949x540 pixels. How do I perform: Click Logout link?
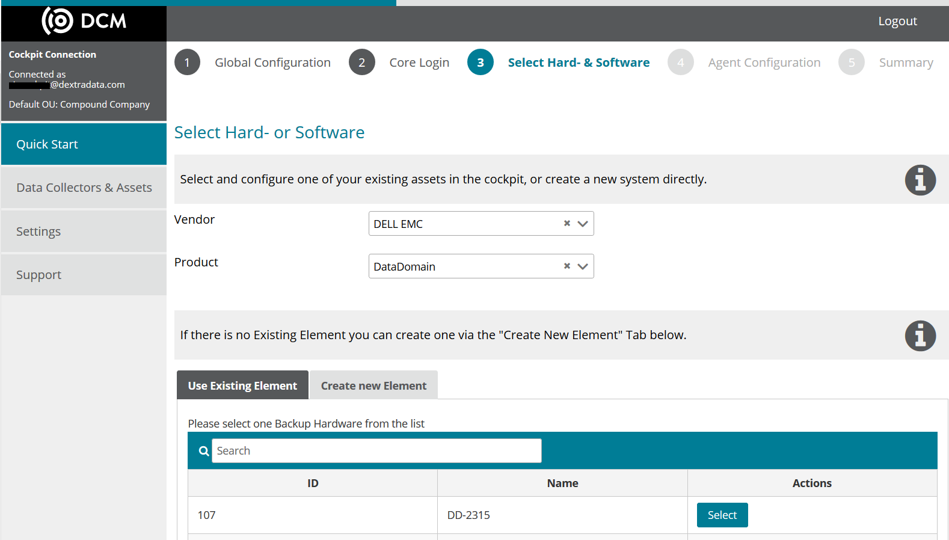tap(897, 21)
